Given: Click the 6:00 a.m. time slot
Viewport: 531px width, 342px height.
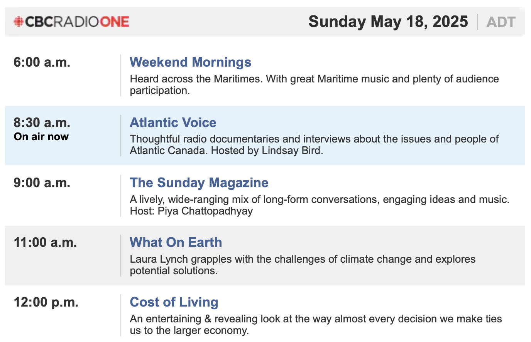Looking at the screenshot, I should [x=42, y=62].
